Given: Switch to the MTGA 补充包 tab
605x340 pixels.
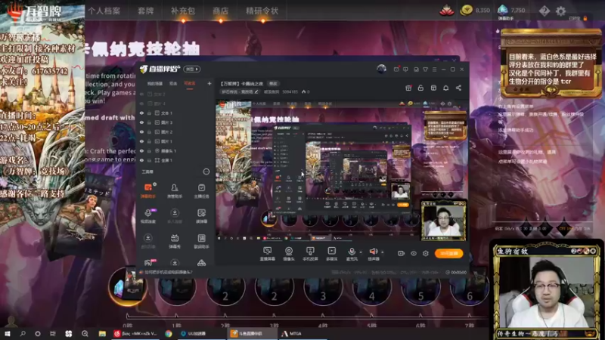Looking at the screenshot, I should (183, 11).
